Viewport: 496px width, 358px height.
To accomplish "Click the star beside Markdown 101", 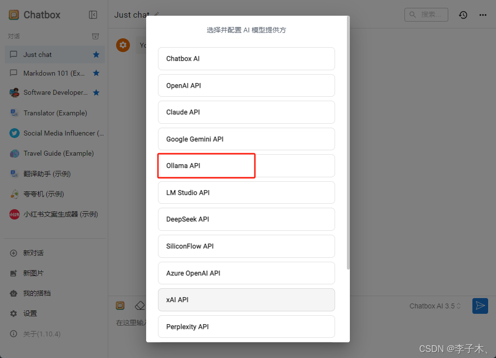I will pos(96,73).
